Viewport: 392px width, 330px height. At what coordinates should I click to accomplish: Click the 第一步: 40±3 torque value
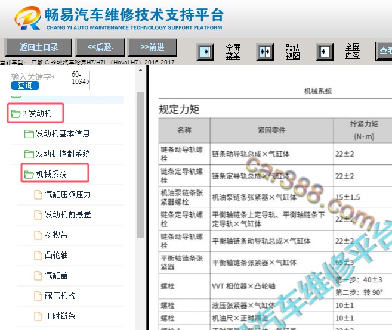[359, 279]
